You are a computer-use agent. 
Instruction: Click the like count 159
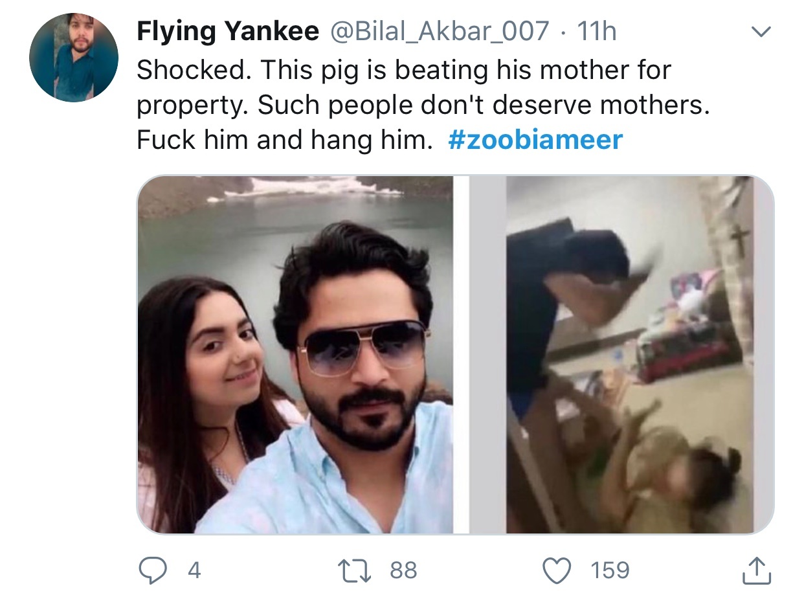pos(609,570)
